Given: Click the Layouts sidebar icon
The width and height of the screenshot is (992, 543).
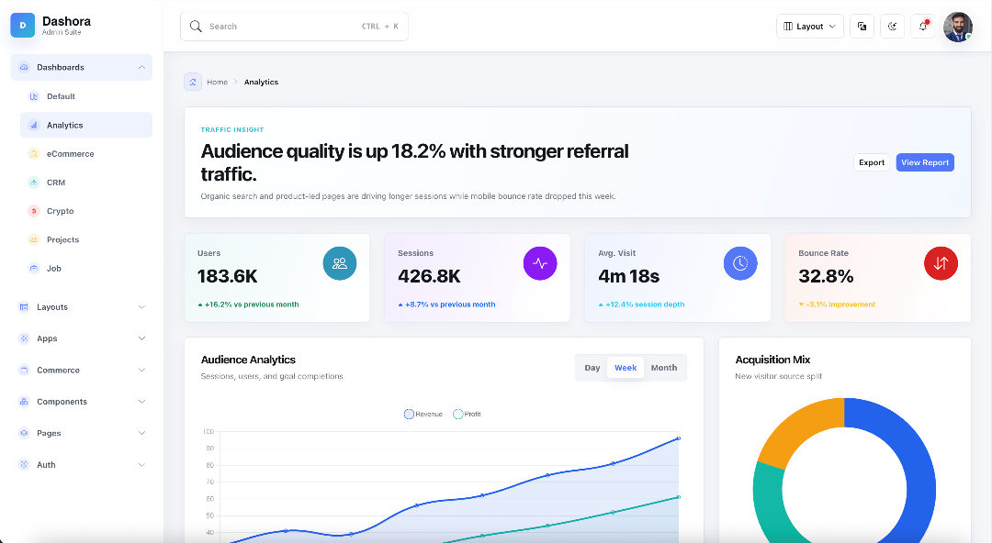Looking at the screenshot, I should [24, 306].
